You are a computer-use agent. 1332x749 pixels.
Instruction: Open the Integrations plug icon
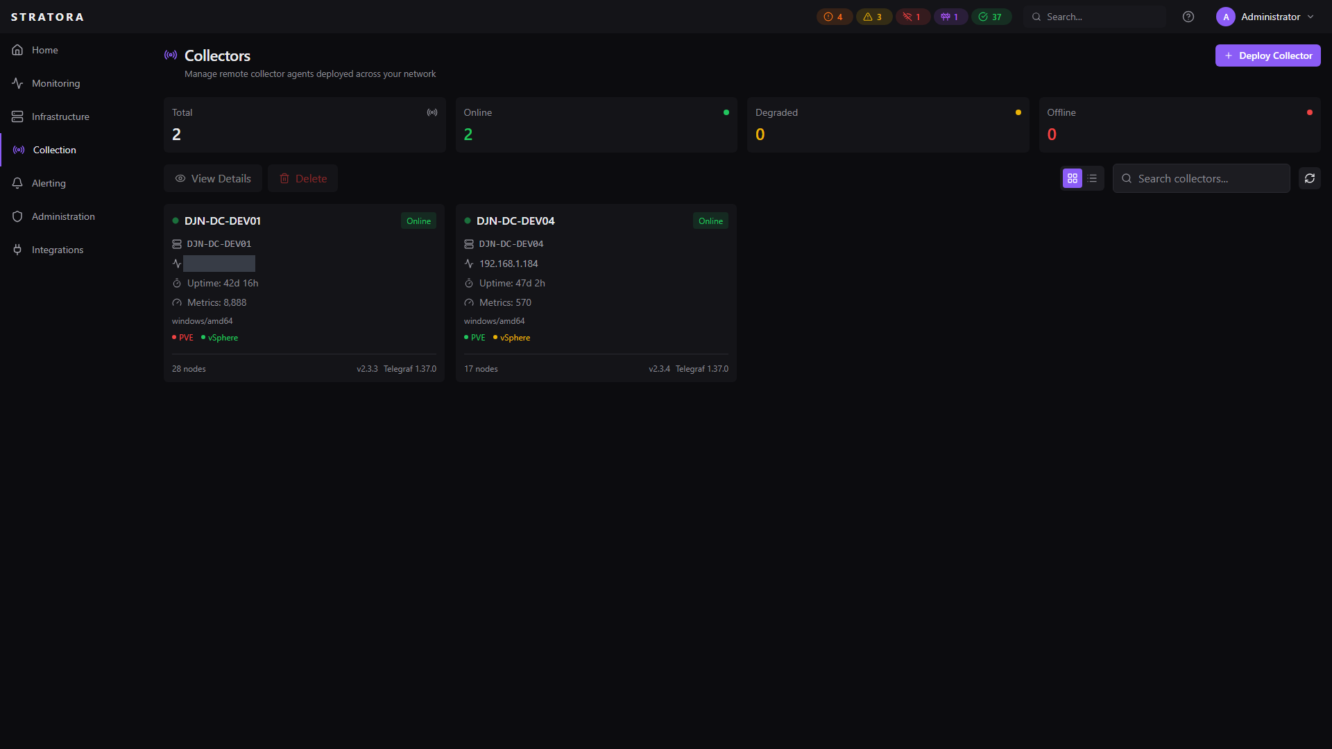pyautogui.click(x=17, y=250)
